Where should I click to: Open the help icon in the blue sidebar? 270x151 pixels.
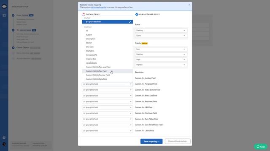(x=4, y=138)
